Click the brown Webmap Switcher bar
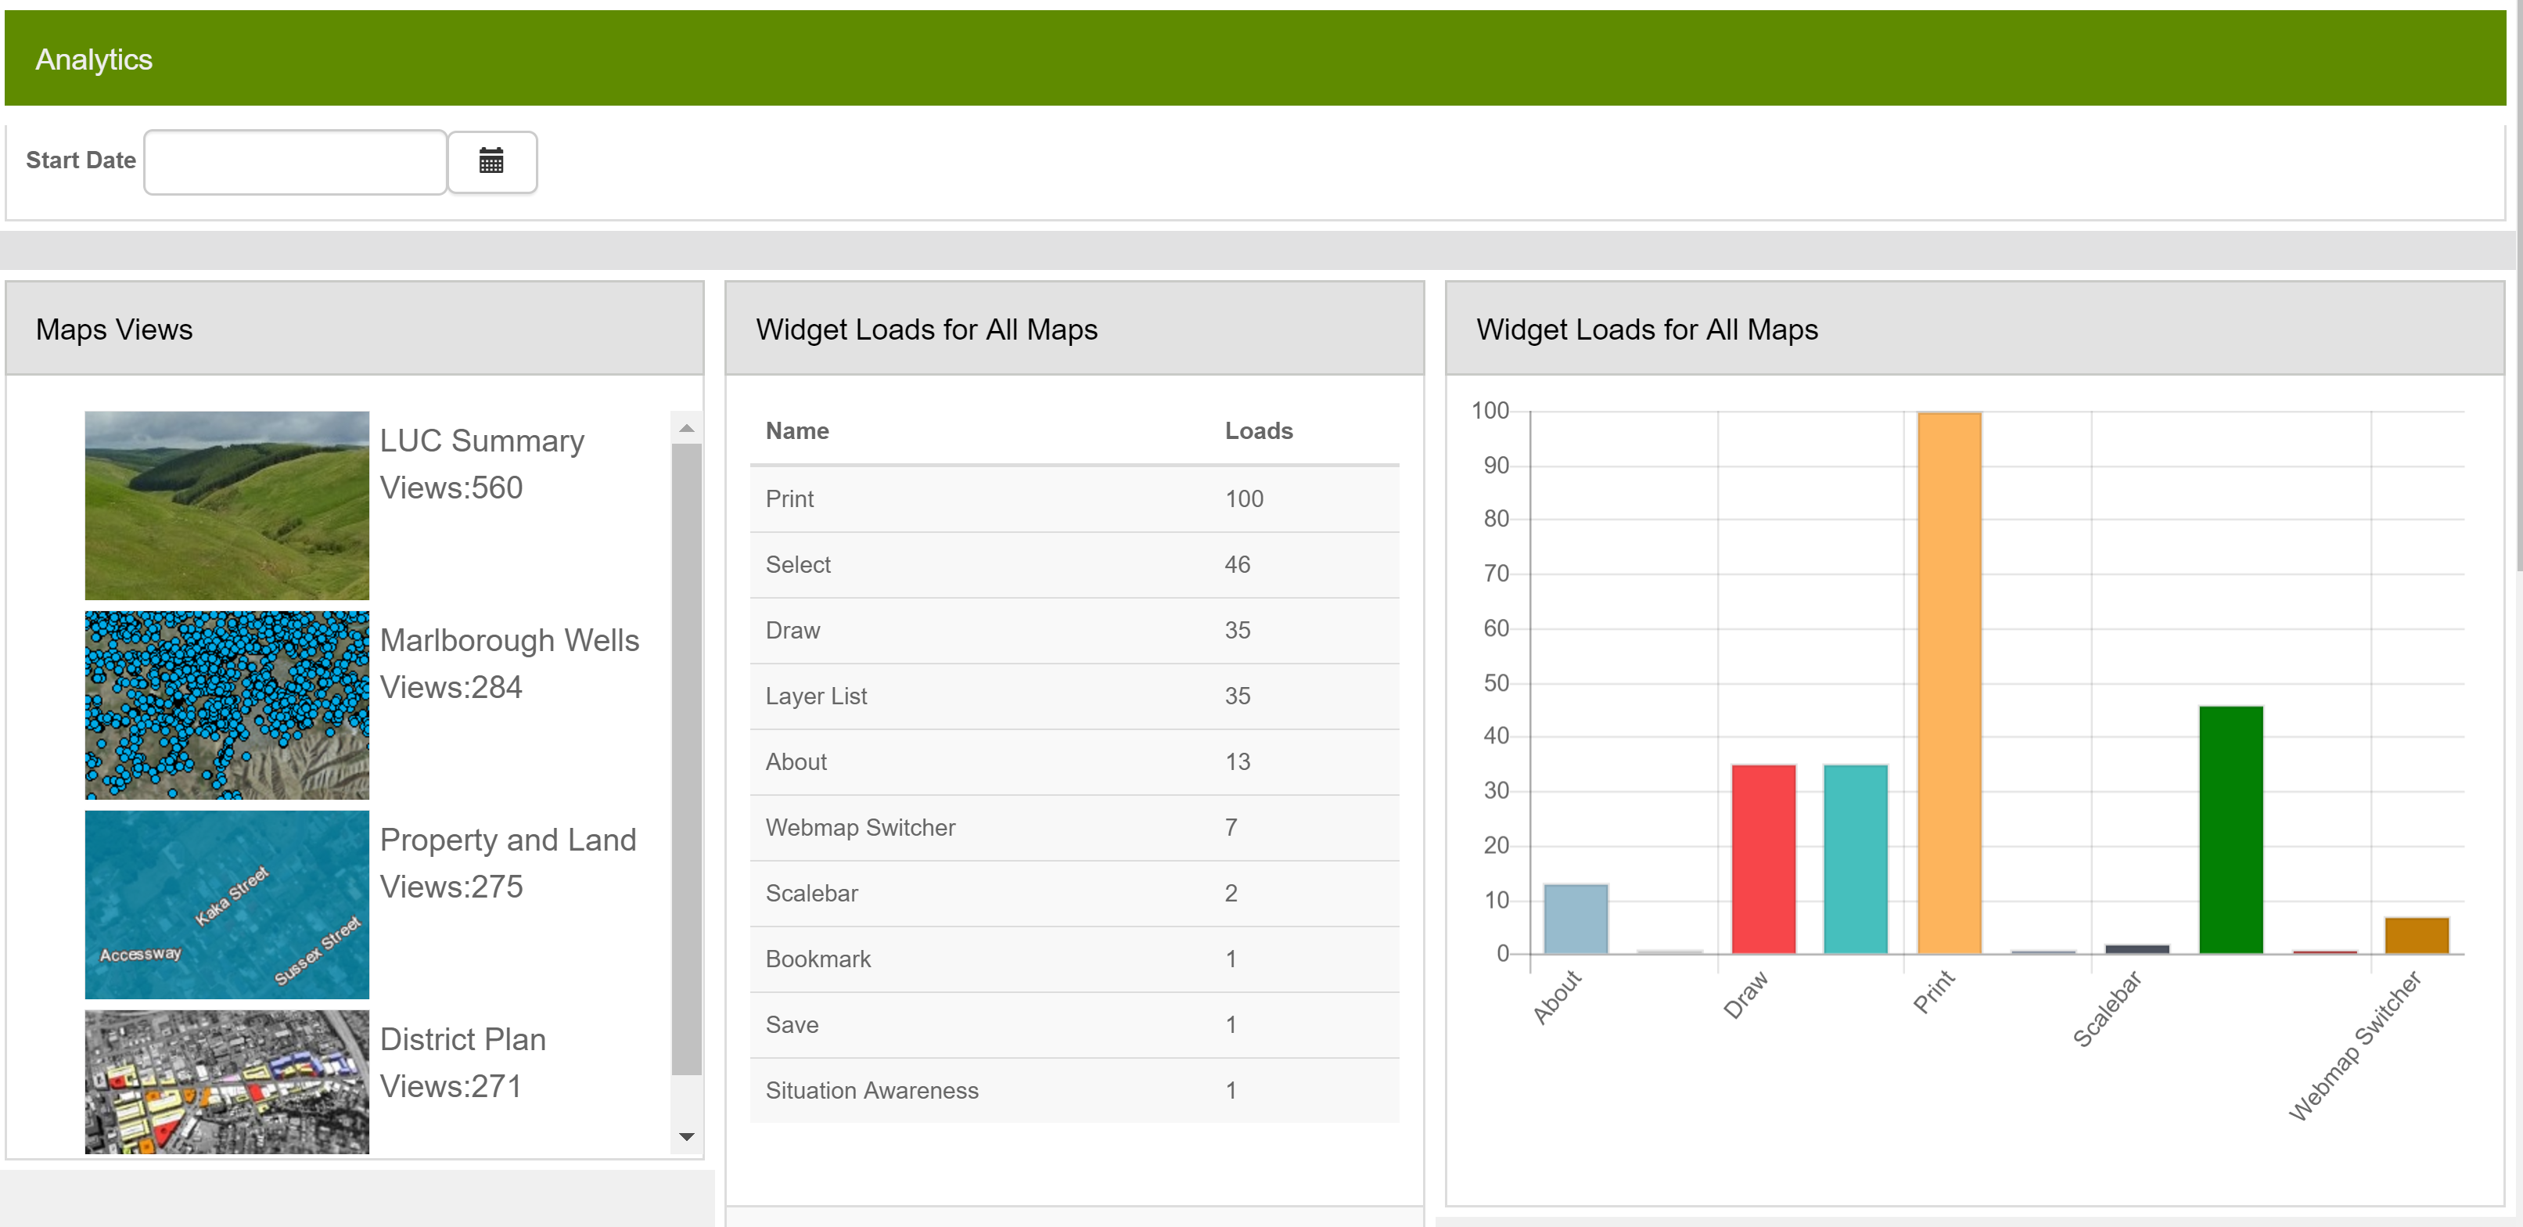Viewport: 2523px width, 1227px height. (x=2417, y=935)
